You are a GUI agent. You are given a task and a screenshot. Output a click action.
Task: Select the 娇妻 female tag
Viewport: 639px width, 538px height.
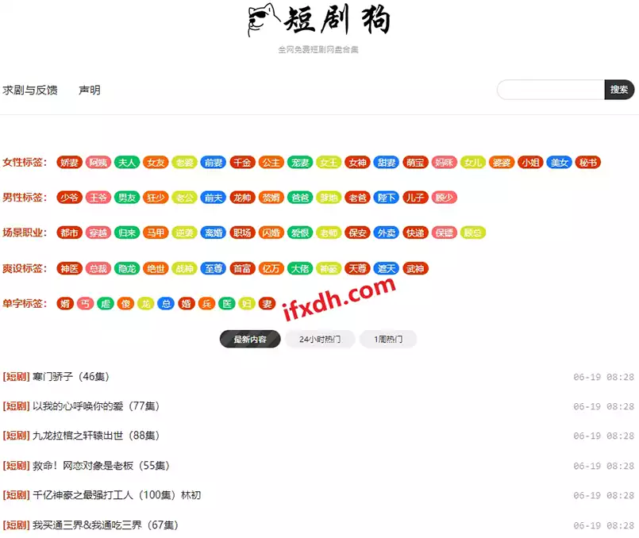click(x=70, y=161)
